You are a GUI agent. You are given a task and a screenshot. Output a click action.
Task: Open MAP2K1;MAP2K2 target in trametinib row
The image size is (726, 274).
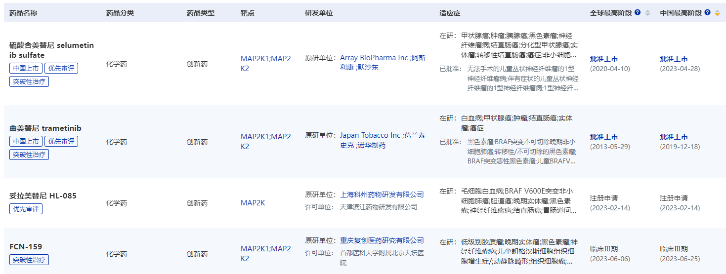coord(266,142)
